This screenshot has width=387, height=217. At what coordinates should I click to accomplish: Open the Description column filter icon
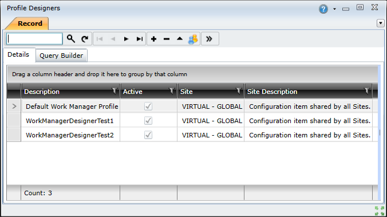tap(114, 90)
